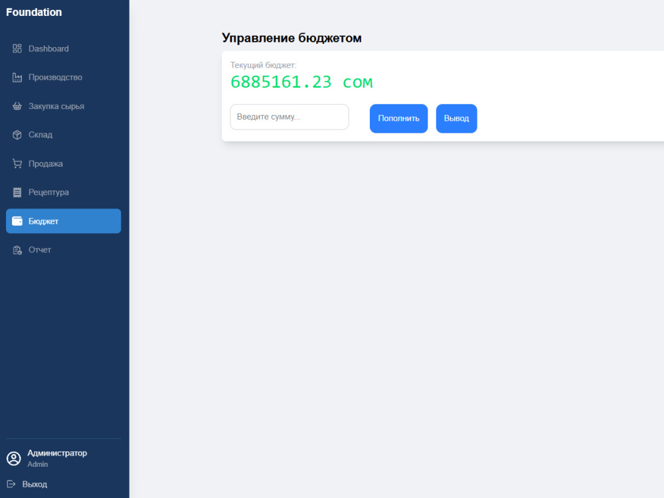This screenshot has width=664, height=498.
Task: Click the Пополнить button
Action: (x=398, y=119)
